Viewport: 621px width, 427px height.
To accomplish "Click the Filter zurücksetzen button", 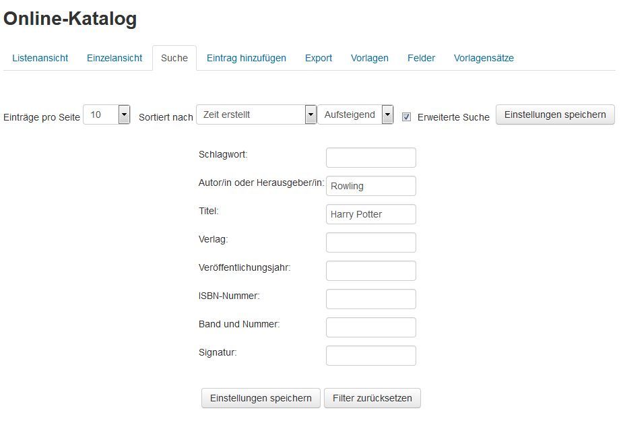I will click(x=372, y=398).
